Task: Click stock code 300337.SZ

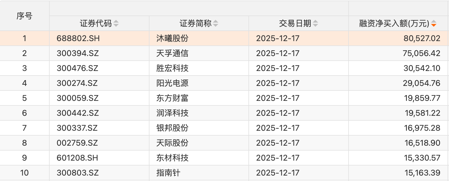Action: [x=78, y=128]
